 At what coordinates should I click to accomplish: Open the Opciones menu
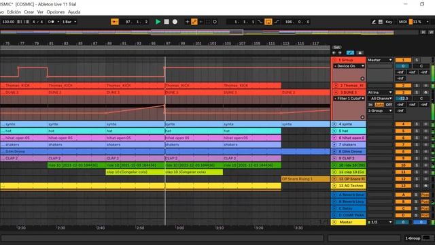point(56,12)
